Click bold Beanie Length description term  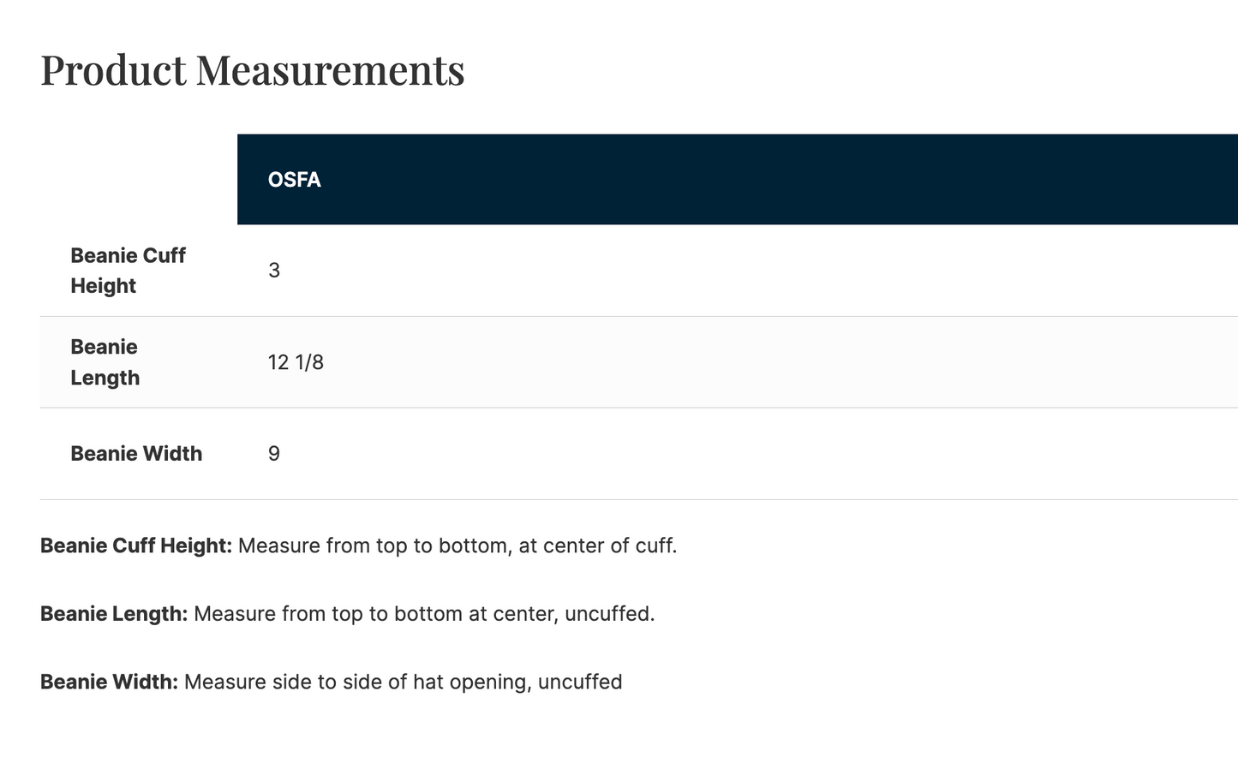click(114, 614)
